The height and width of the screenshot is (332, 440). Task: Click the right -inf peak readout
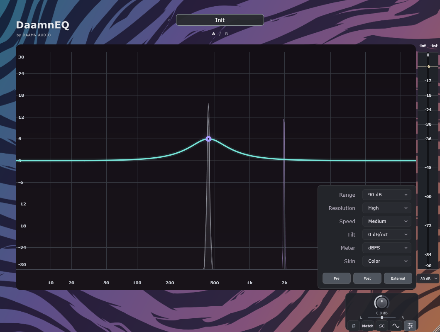pyautogui.click(x=434, y=46)
